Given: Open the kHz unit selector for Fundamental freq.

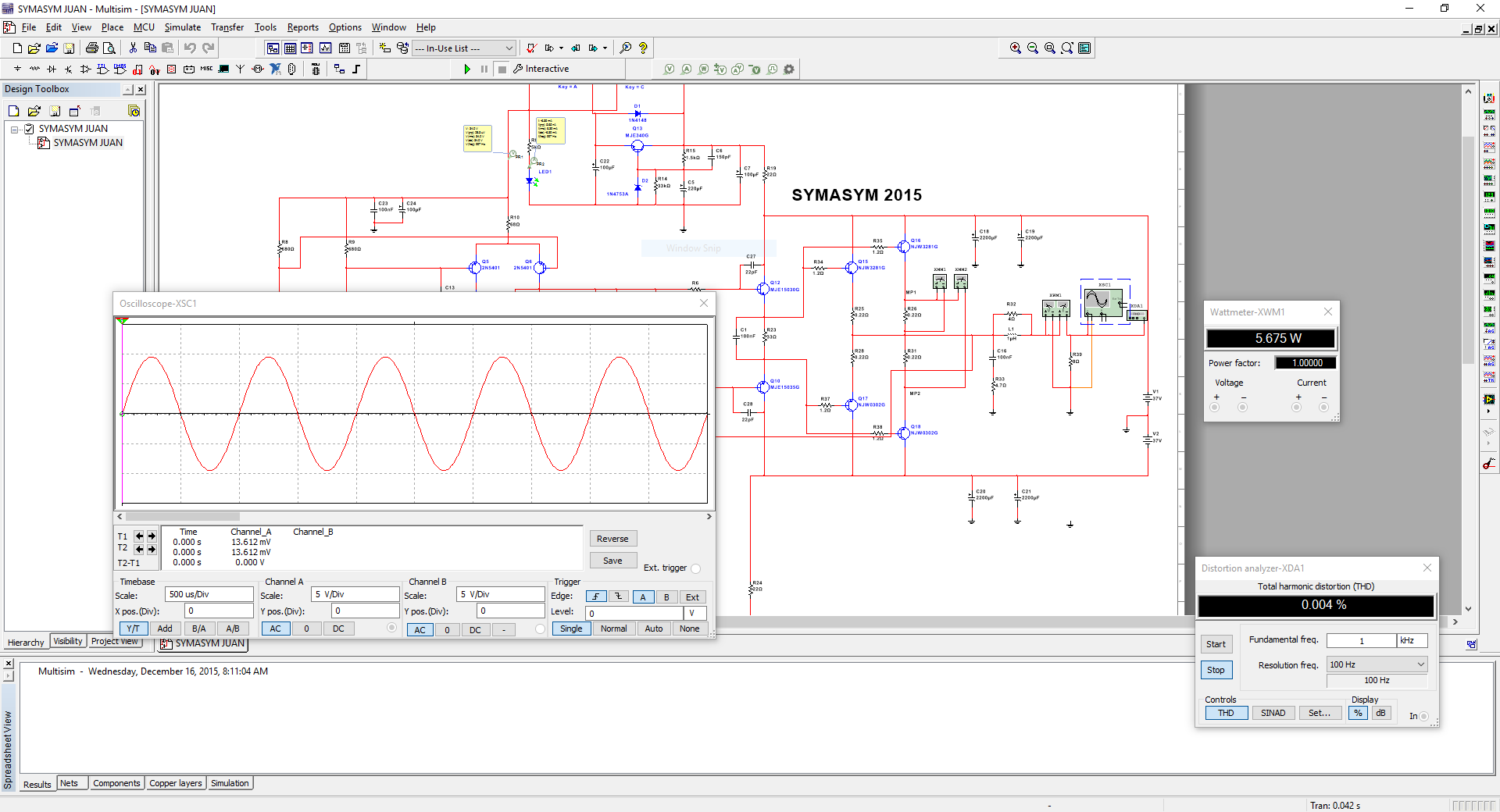Looking at the screenshot, I should (1412, 640).
